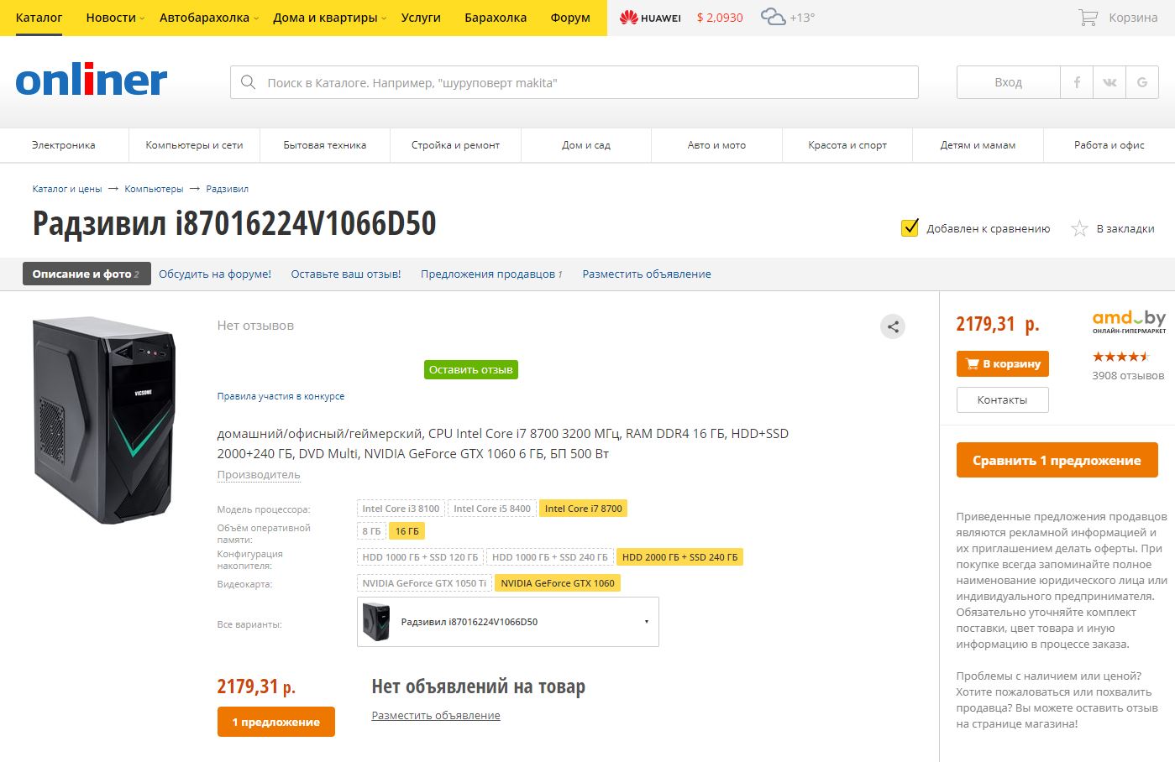Sign in with VK icon

1109,82
